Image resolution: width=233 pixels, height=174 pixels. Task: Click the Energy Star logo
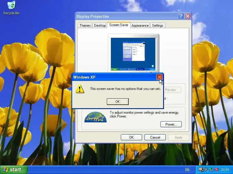[x=96, y=117]
